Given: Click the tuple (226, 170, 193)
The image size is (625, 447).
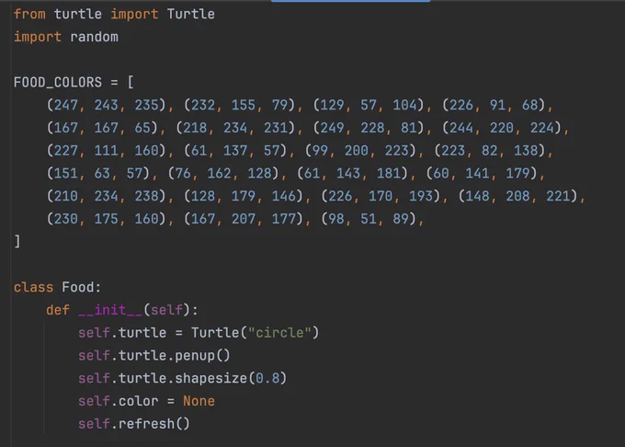Looking at the screenshot, I should 381,196.
